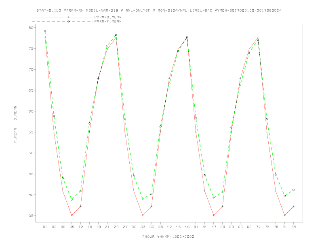320x247 pixels.
Task: Click the x-axis tick label 81
Action: pyautogui.click(x=285, y=227)
